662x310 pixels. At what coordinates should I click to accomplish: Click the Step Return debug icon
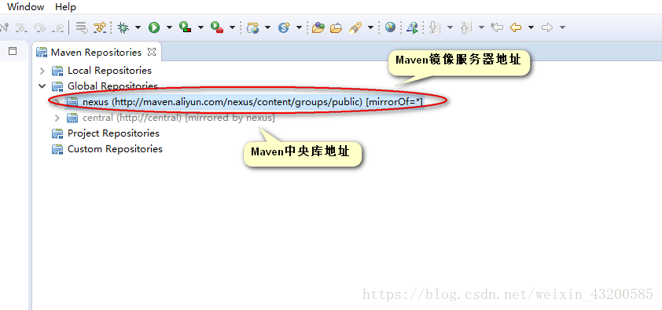(58, 27)
